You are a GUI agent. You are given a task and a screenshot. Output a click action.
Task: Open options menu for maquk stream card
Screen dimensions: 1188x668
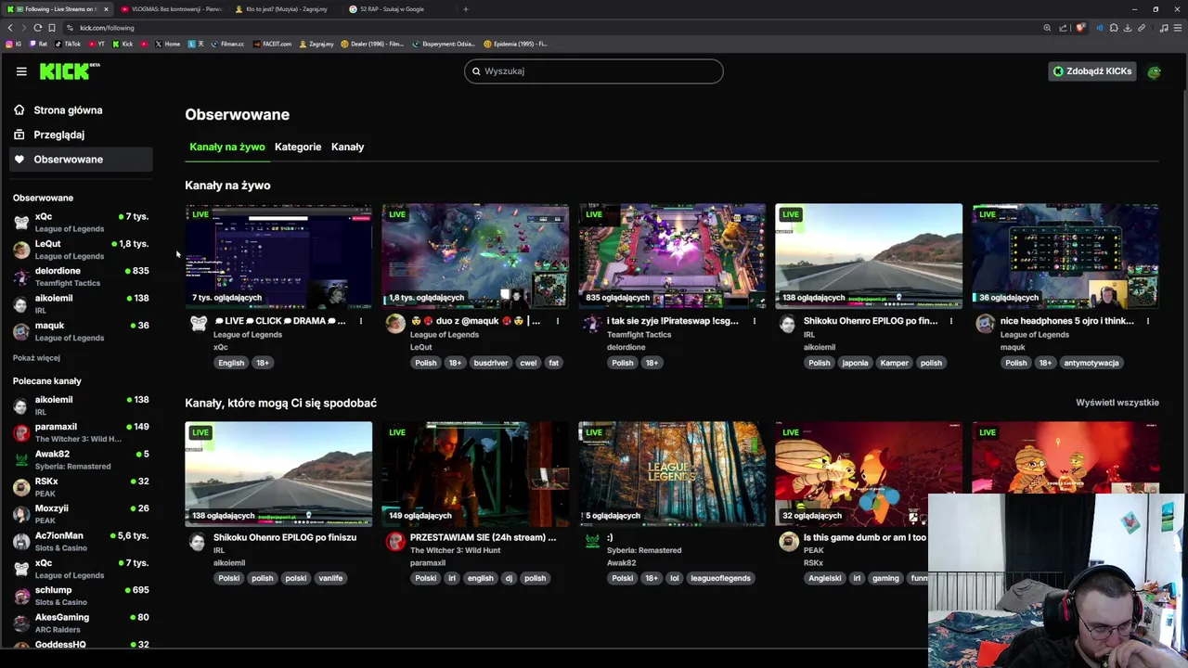click(1148, 321)
